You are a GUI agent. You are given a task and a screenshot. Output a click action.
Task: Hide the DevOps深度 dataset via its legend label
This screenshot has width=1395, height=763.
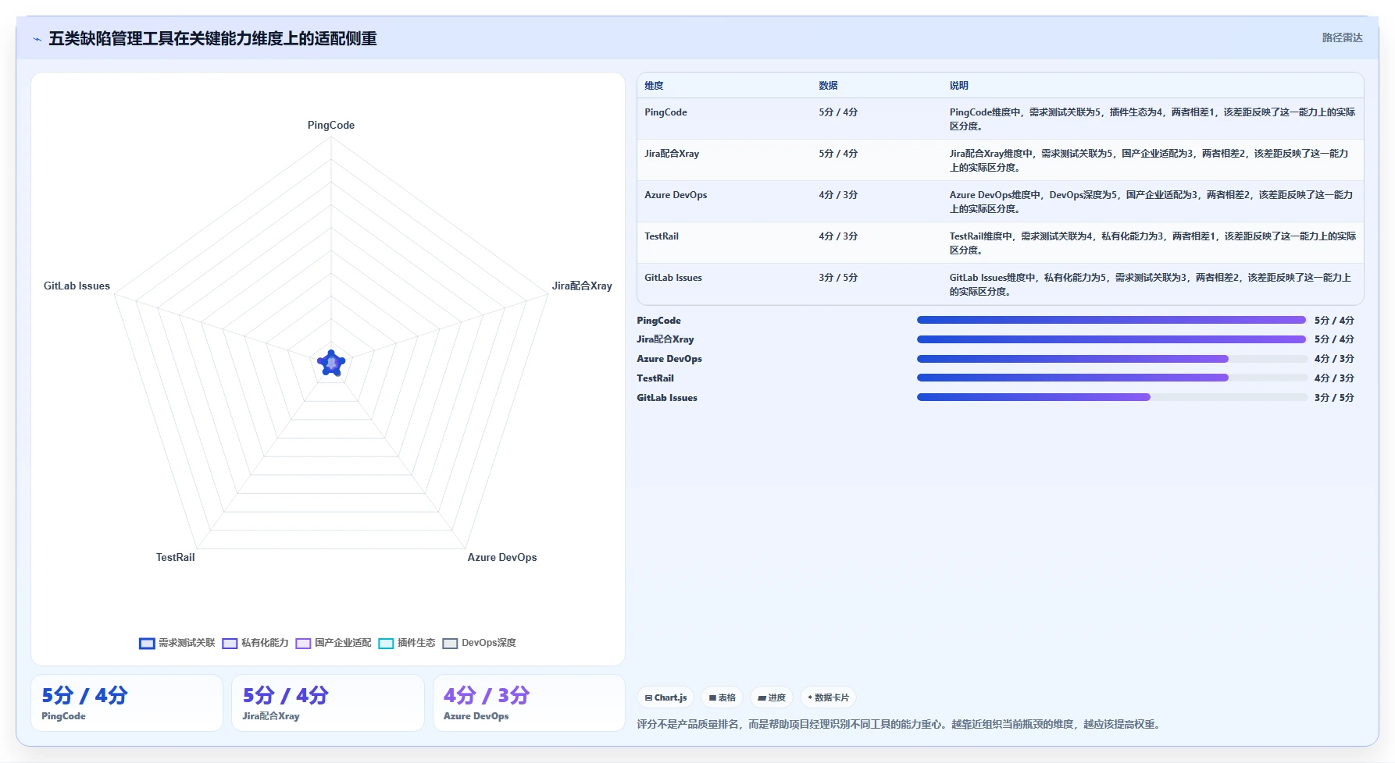tap(489, 643)
